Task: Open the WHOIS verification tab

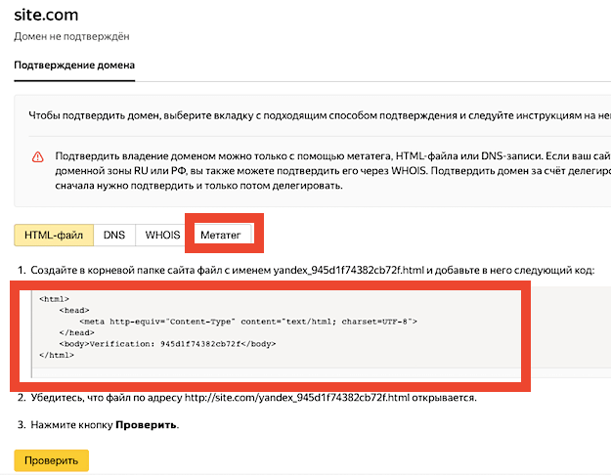Action: point(162,235)
